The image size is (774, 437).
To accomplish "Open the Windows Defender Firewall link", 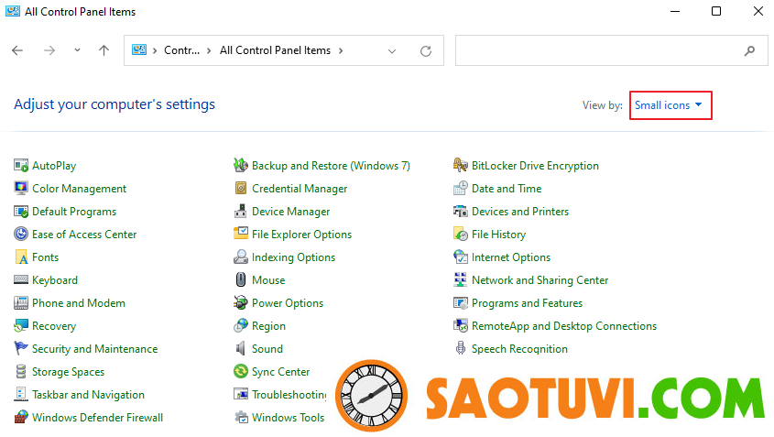I will coord(97,417).
